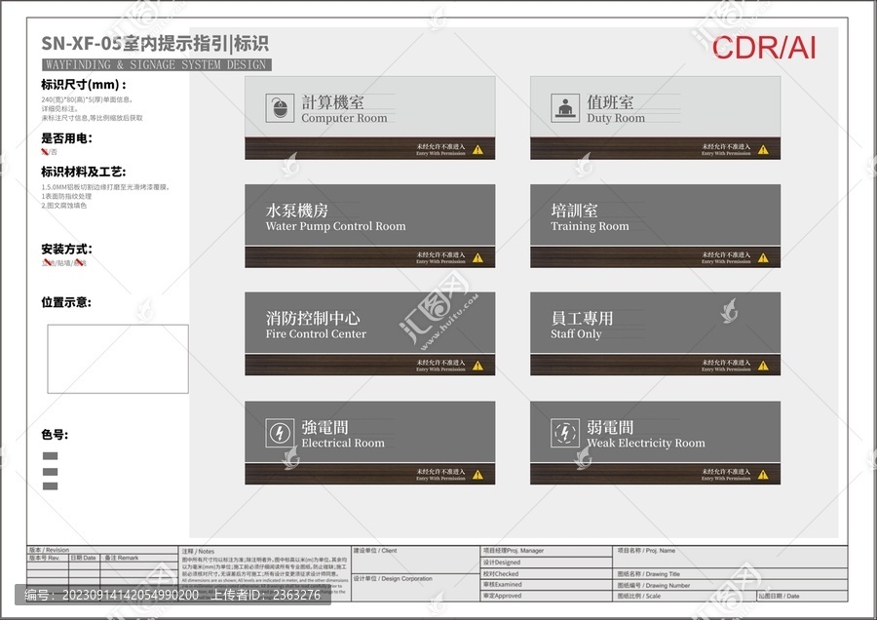
Task: Click the 強電間 Chinese heading
Action: 324,427
